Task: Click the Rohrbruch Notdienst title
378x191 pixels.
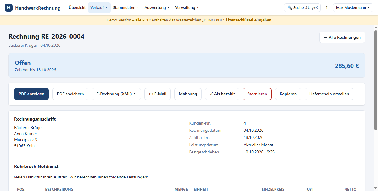Action: pyautogui.click(x=36, y=167)
